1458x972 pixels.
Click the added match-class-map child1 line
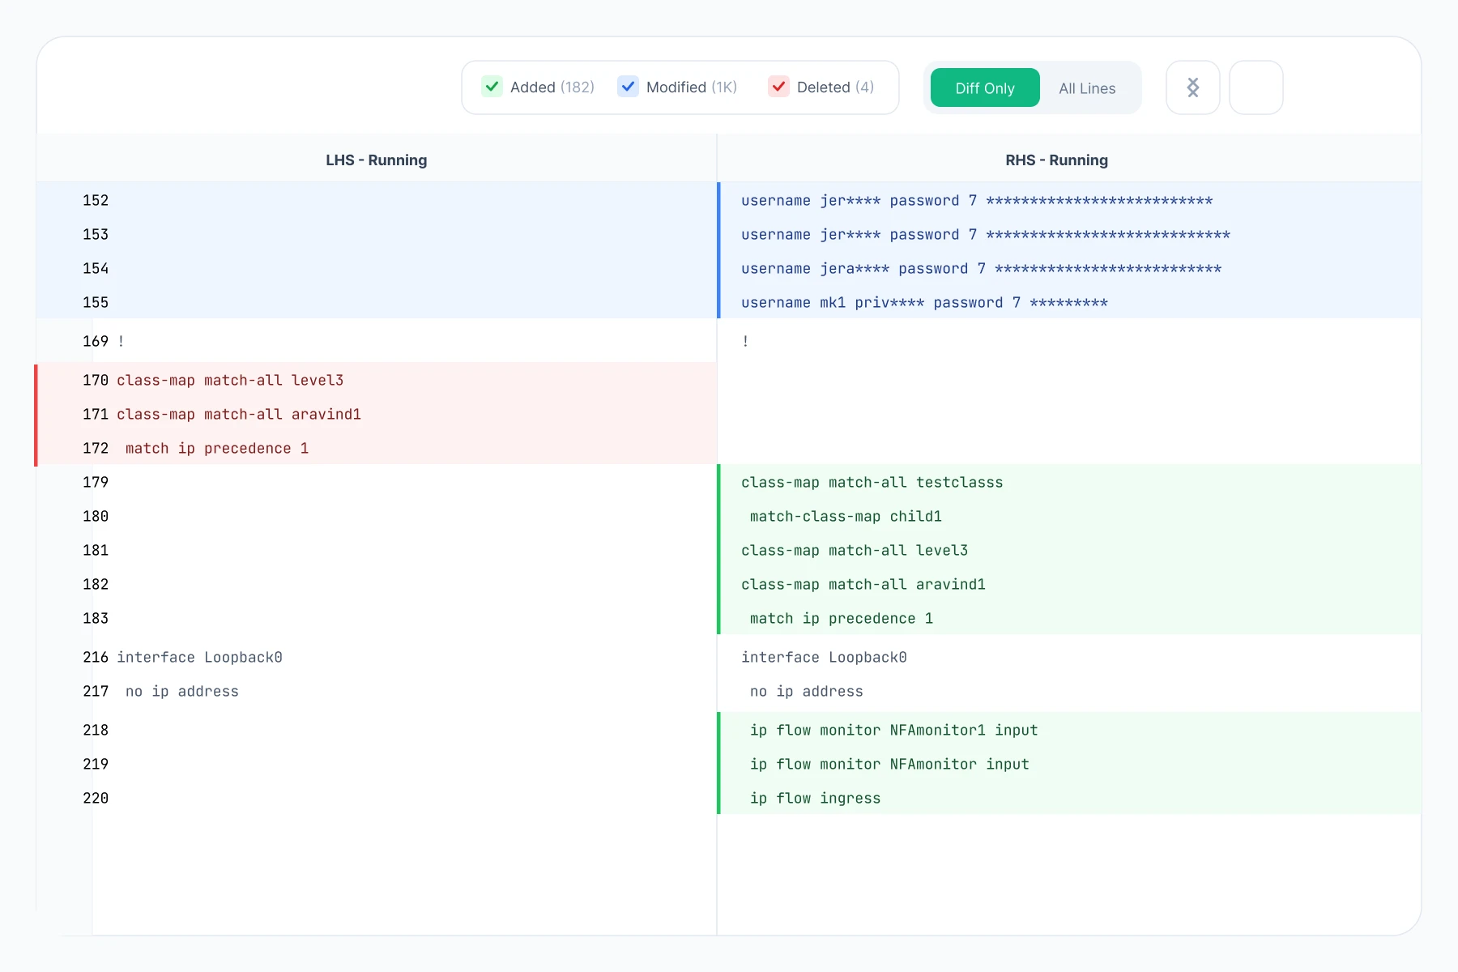[x=846, y=517]
